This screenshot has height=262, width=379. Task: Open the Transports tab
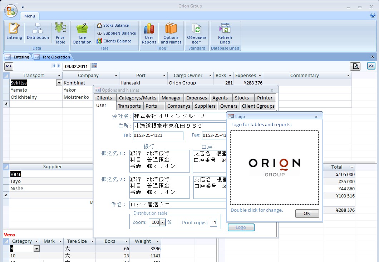(x=129, y=106)
